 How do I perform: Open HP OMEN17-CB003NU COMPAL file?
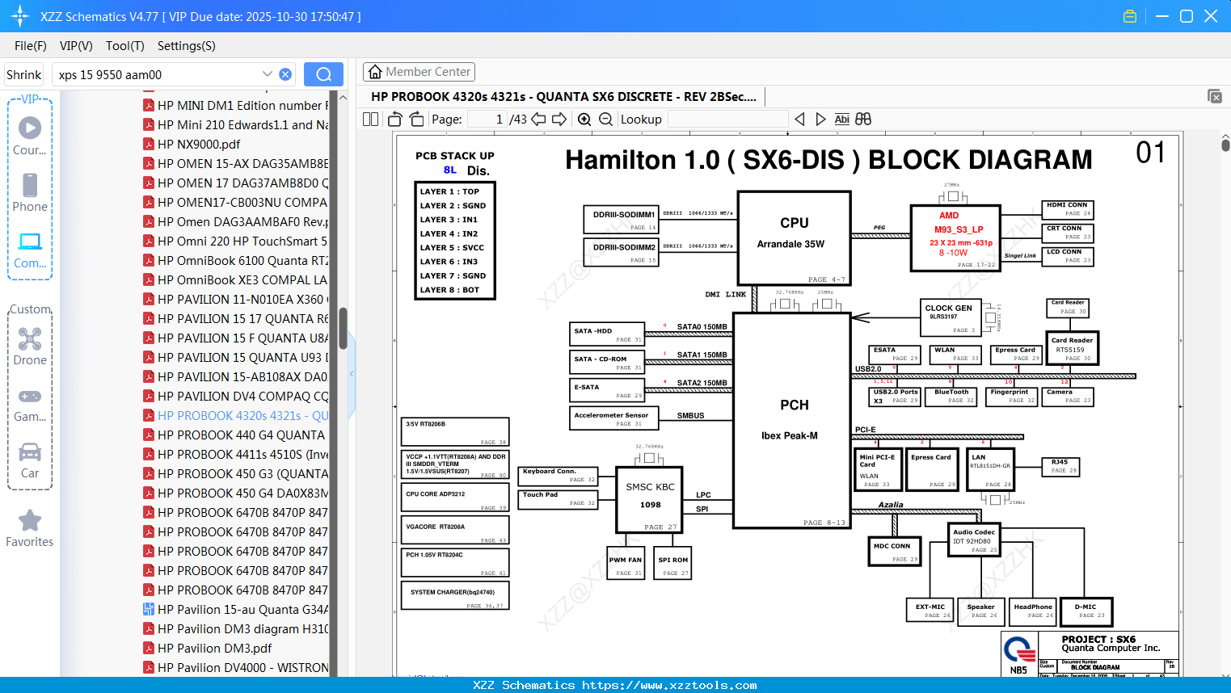tap(235, 202)
